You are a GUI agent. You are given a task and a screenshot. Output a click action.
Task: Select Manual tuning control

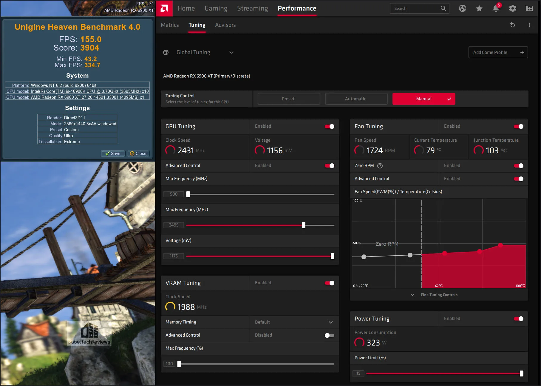[423, 99]
